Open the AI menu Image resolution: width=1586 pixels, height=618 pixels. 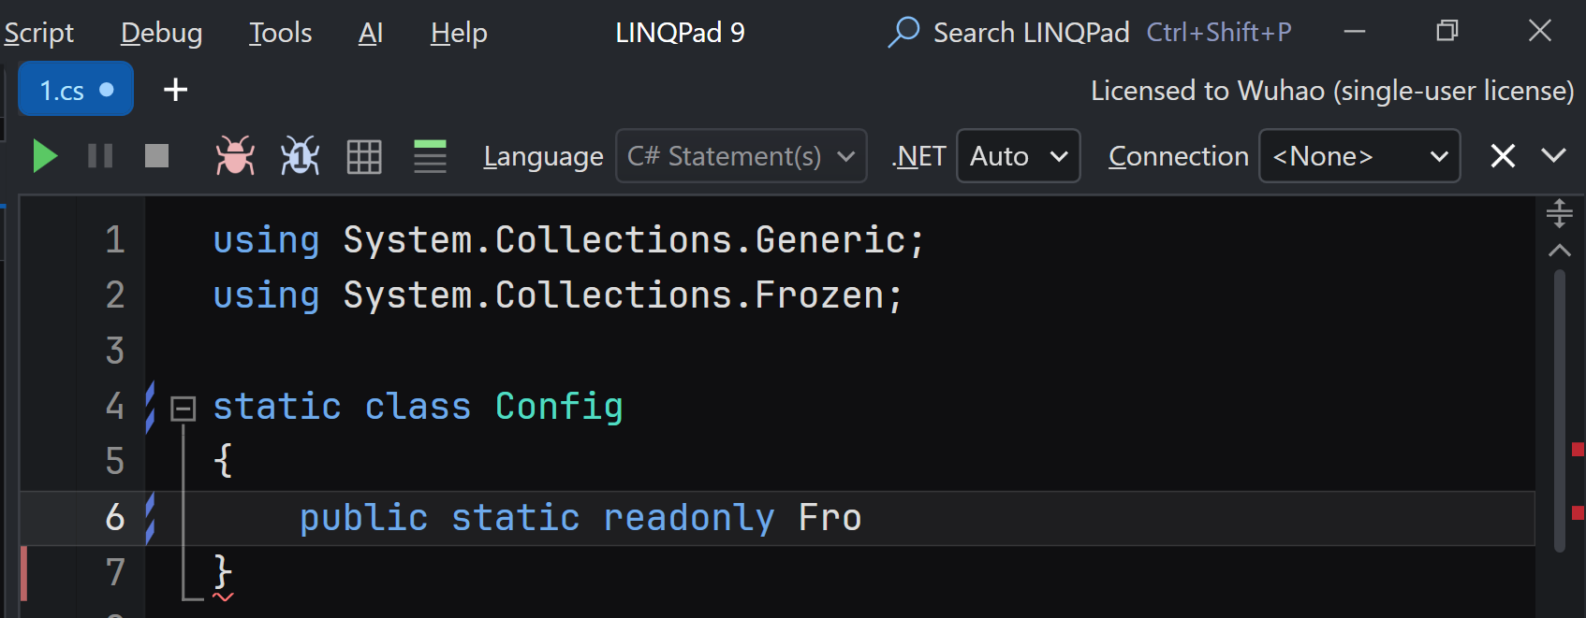pyautogui.click(x=371, y=34)
